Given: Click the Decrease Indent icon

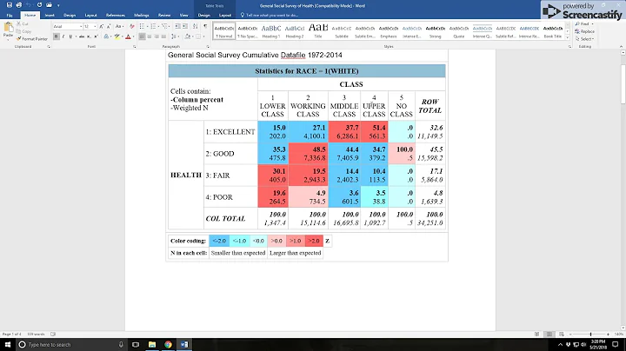Looking at the screenshot, I should click(x=177, y=26).
